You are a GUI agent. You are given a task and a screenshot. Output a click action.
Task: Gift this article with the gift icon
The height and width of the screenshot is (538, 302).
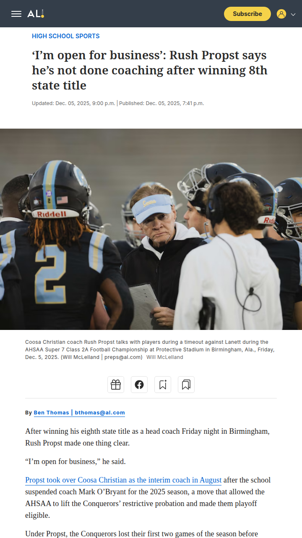point(116,385)
